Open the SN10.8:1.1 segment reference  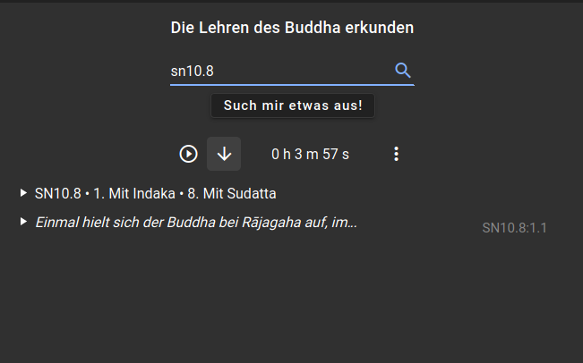click(x=515, y=228)
